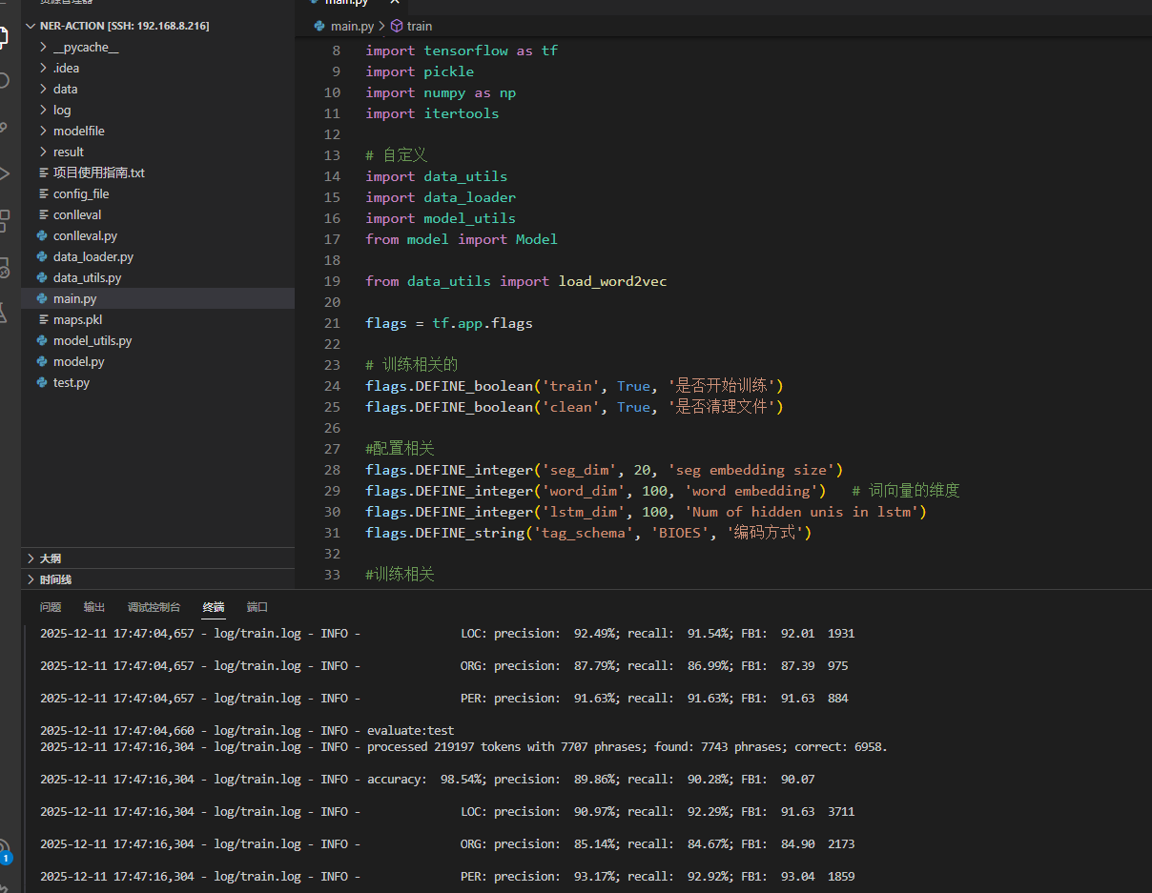Click the '#训练相关' comment on line 33
1152x893 pixels.
[400, 575]
